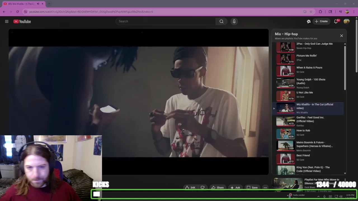The width and height of the screenshot is (358, 201).
Task: Go to the YouTube home logo
Action: (x=22, y=21)
